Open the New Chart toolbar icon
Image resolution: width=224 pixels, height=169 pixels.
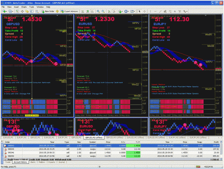pyautogui.click(x=4, y=11)
